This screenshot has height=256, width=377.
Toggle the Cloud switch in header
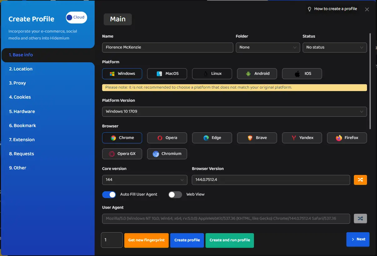tap(76, 18)
